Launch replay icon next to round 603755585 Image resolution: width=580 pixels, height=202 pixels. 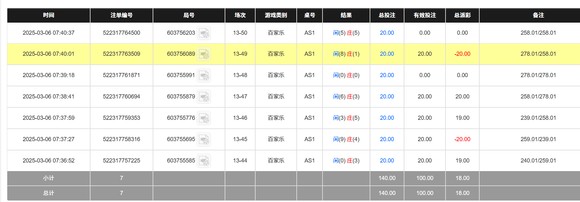pyautogui.click(x=204, y=161)
